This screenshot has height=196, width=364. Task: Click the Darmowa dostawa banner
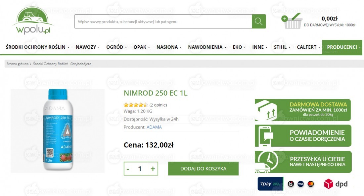pos(303,110)
